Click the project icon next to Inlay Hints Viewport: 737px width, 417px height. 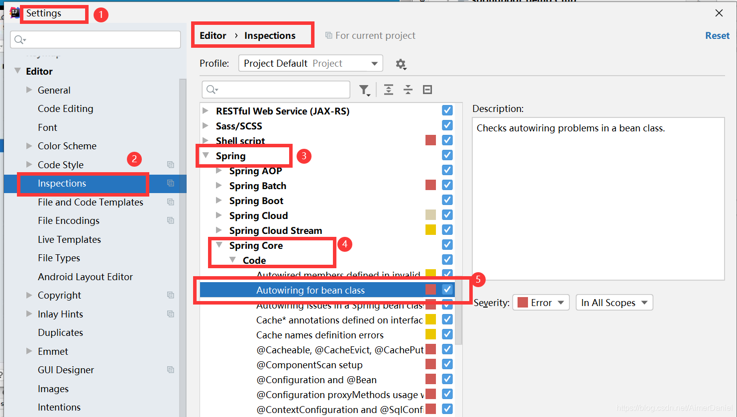171,314
